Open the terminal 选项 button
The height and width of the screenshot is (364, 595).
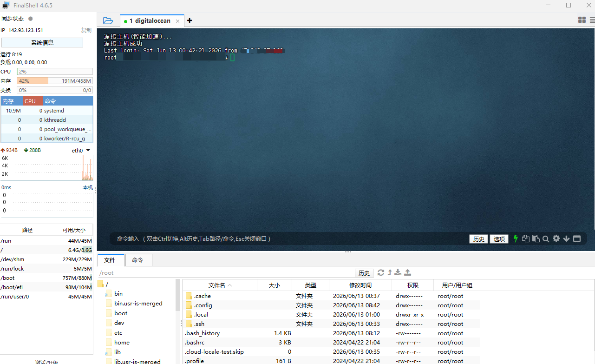tap(499, 239)
